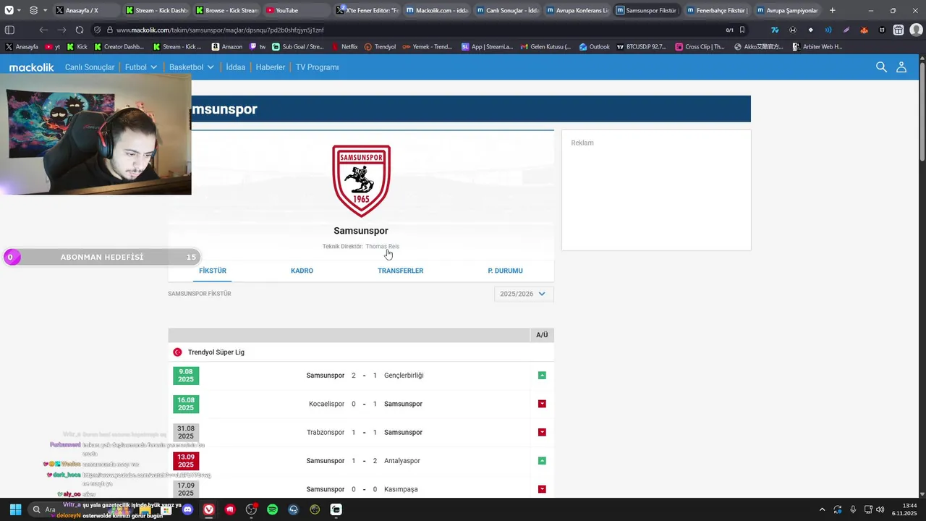Open the Vivaldi workspaces stack icon
This screenshot has height=521, width=926.
33,10
